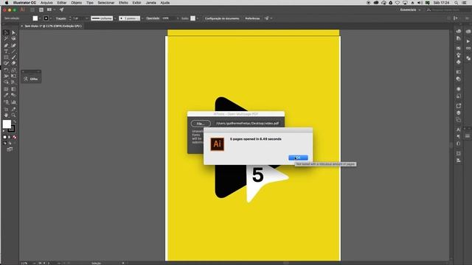472x265 pixels.
Task: Open the stroke weight dropdown
Action: (87, 18)
